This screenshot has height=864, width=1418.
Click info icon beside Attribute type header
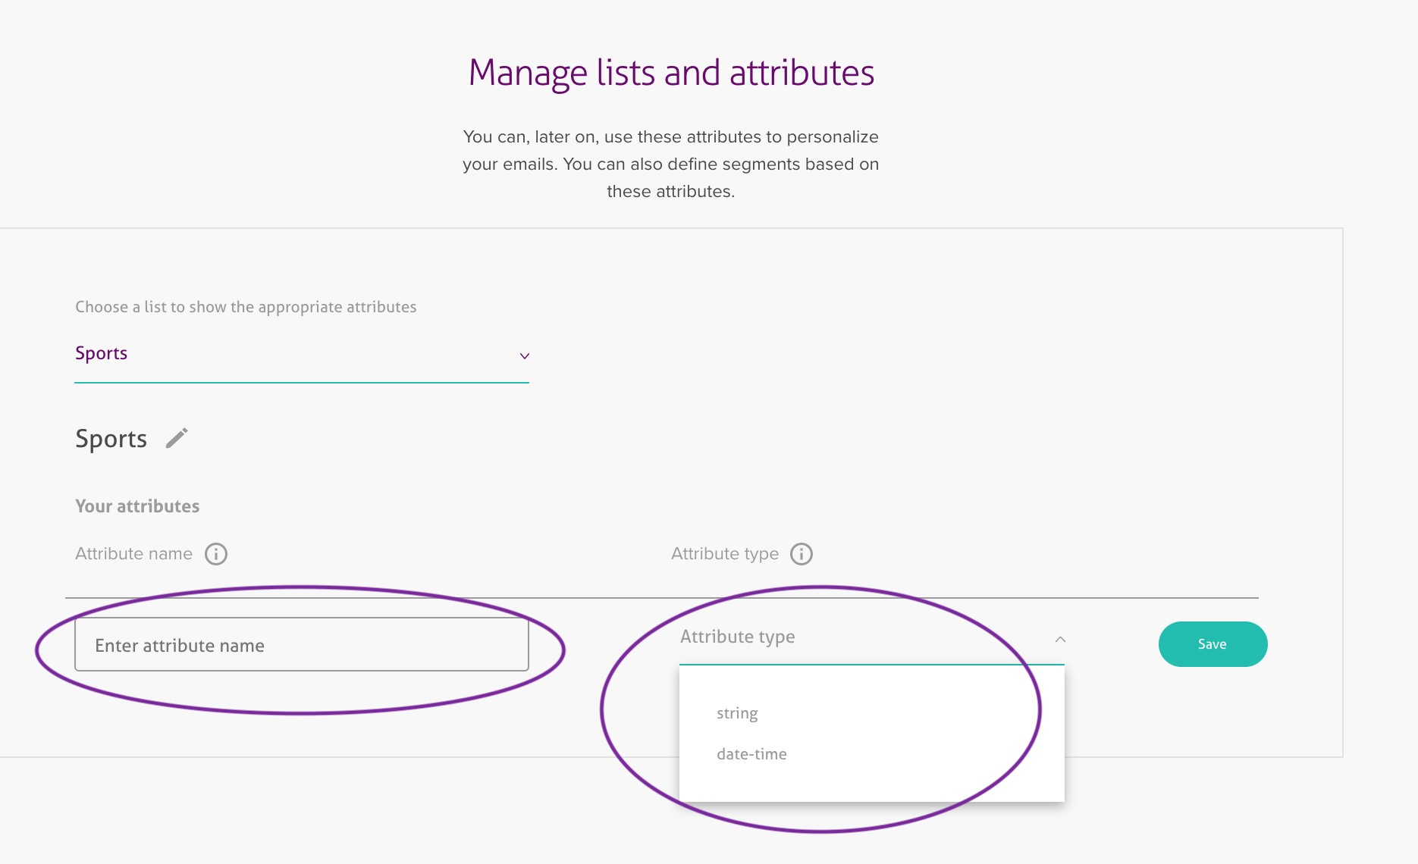[802, 554]
